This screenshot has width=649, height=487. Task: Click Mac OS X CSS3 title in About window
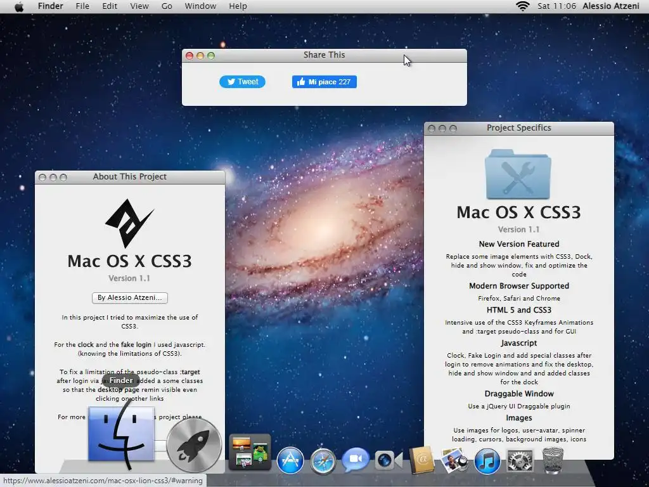click(x=129, y=261)
